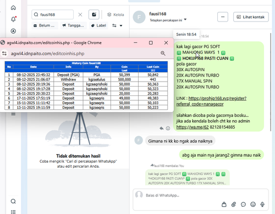
Task: Click the 'abg aja main nya jarang2' message
Action: point(221,155)
